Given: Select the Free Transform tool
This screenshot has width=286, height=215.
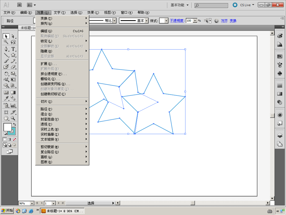Looking at the screenshot, I should point(13,80).
